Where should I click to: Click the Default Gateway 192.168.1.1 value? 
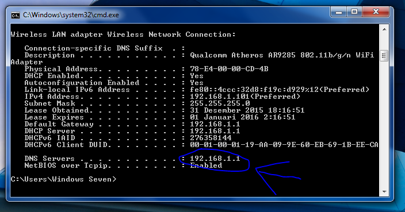pyautogui.click(x=215, y=124)
